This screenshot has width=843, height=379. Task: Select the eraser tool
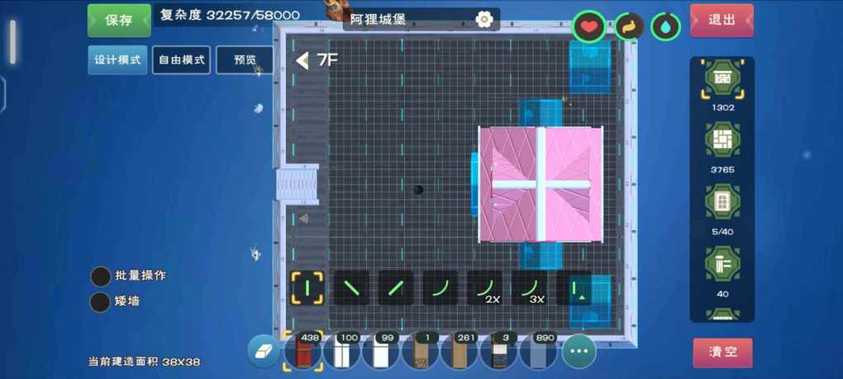pyautogui.click(x=264, y=351)
